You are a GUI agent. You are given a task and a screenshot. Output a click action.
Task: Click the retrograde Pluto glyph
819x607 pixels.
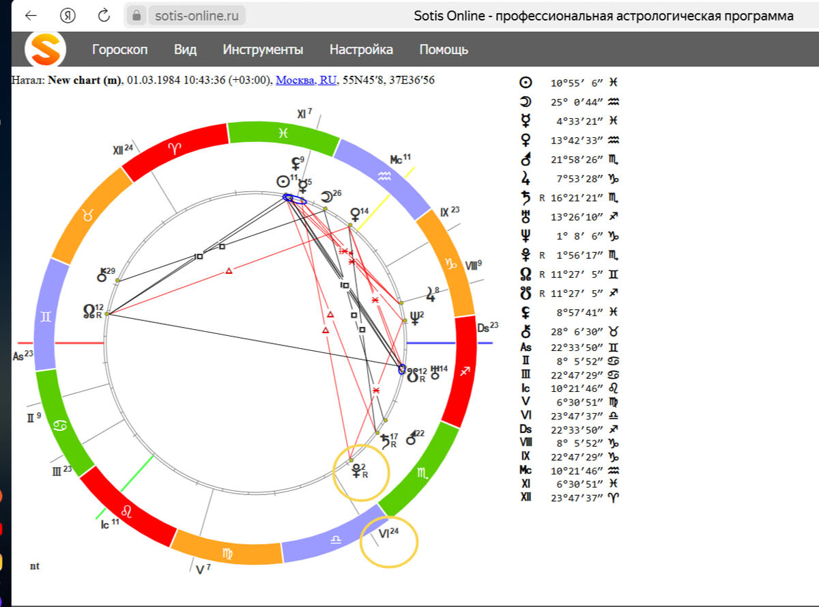[x=356, y=470]
